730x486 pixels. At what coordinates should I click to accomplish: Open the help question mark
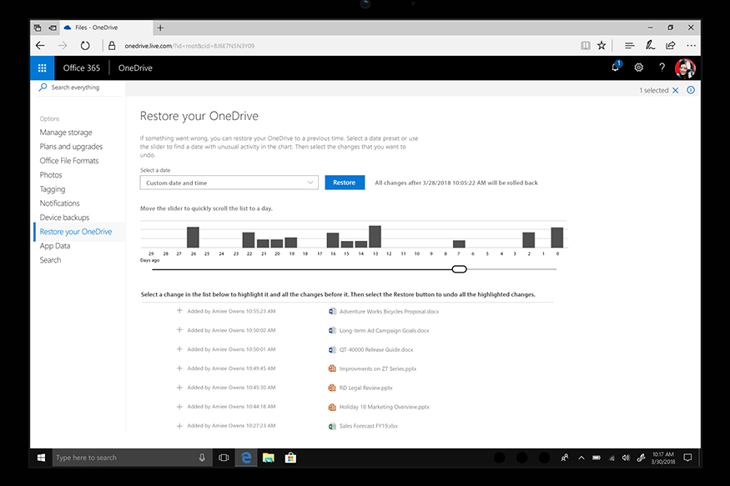[x=662, y=68]
